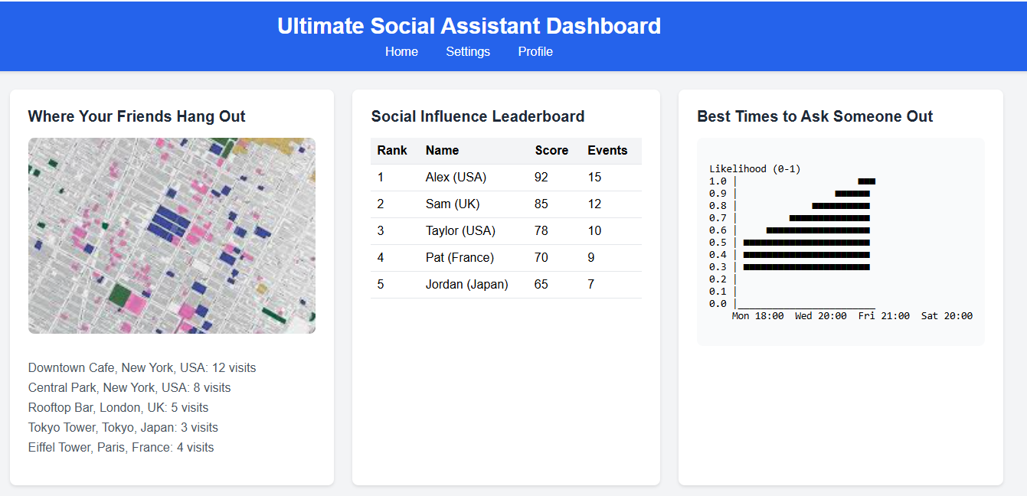The width and height of the screenshot is (1027, 496).
Task: Click the Mon 18:00 axis label
Action: pyautogui.click(x=757, y=315)
